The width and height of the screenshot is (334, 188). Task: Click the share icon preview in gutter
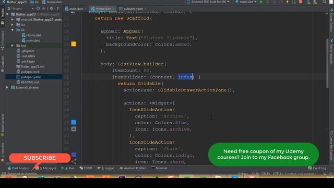[x=74, y=161]
